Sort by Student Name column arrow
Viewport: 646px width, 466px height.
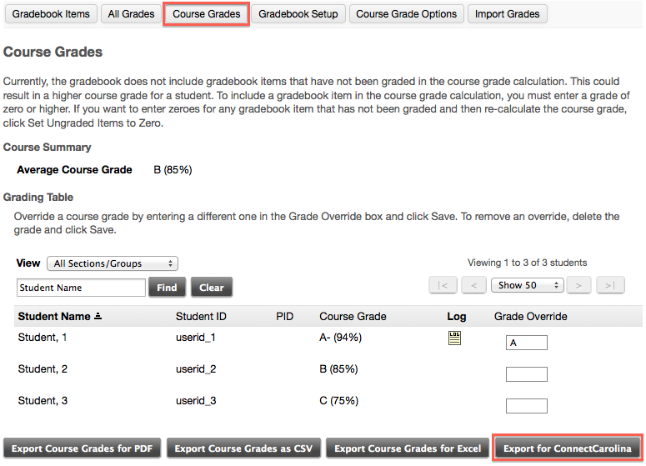pyautogui.click(x=99, y=317)
